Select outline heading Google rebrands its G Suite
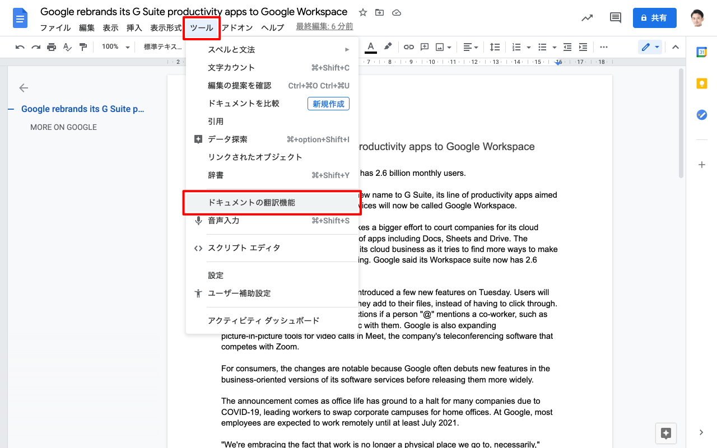Viewport: 717px width, 448px height. pos(83,109)
